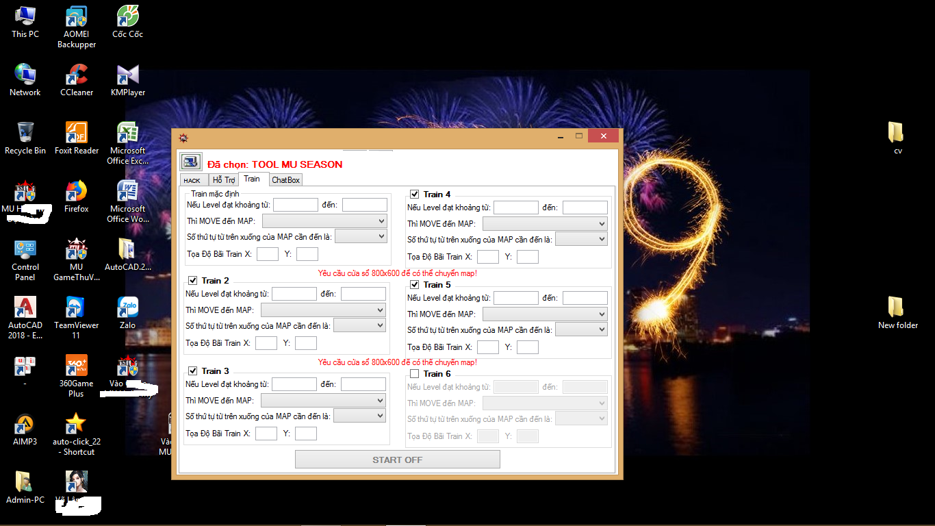The image size is (935, 526).
Task: Launch MU GameThuVn shortcut
Action: 77,260
